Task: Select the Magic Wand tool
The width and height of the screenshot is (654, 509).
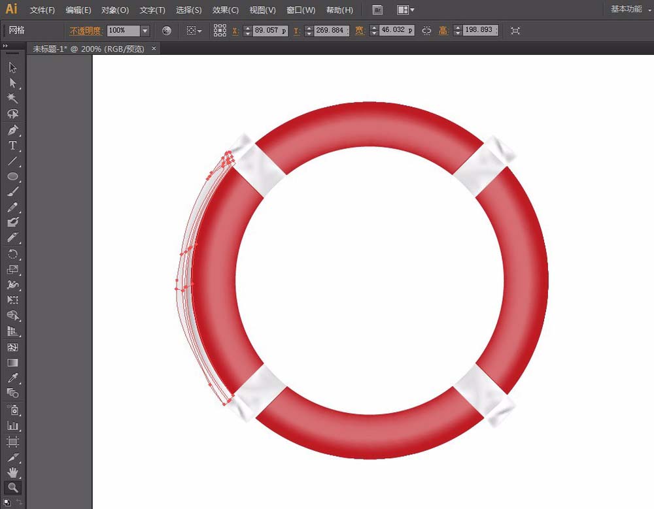Action: point(12,99)
